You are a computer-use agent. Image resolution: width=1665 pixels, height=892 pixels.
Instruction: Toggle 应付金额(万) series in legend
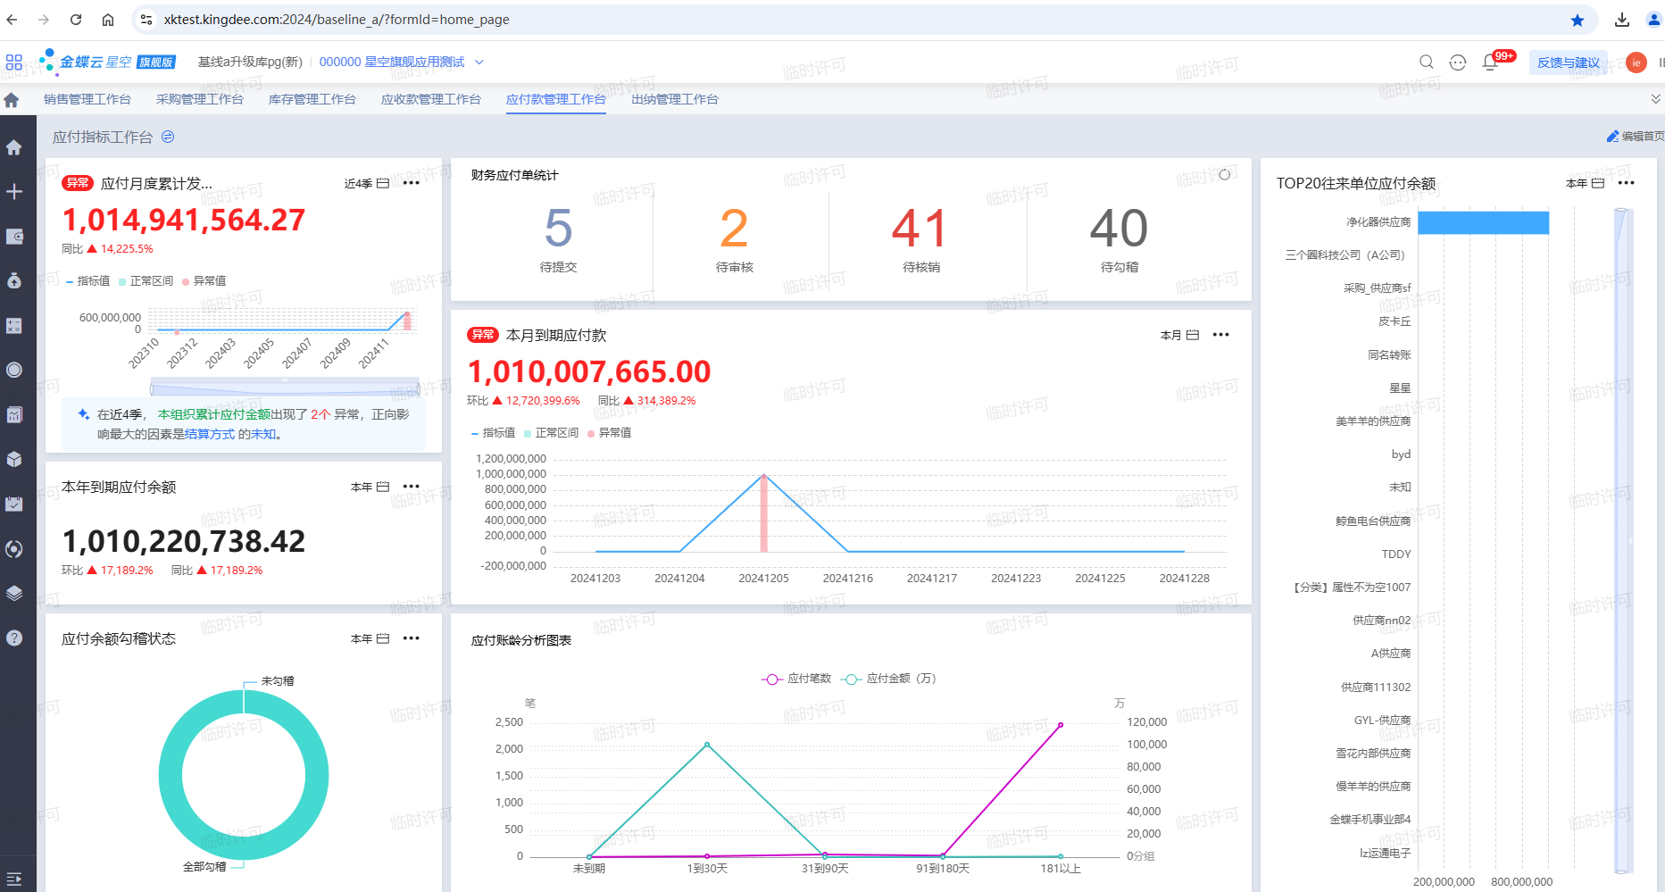[889, 679]
